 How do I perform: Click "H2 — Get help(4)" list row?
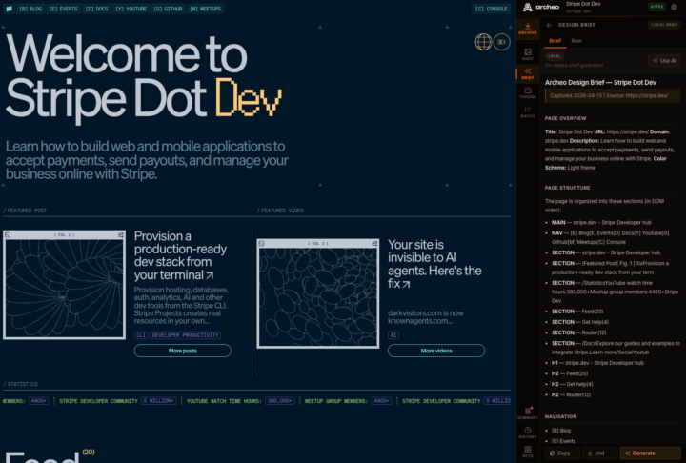(x=573, y=384)
